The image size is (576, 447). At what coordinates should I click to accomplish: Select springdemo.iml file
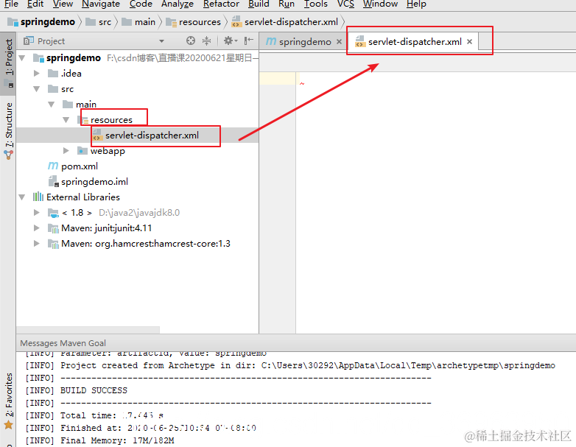(94, 182)
